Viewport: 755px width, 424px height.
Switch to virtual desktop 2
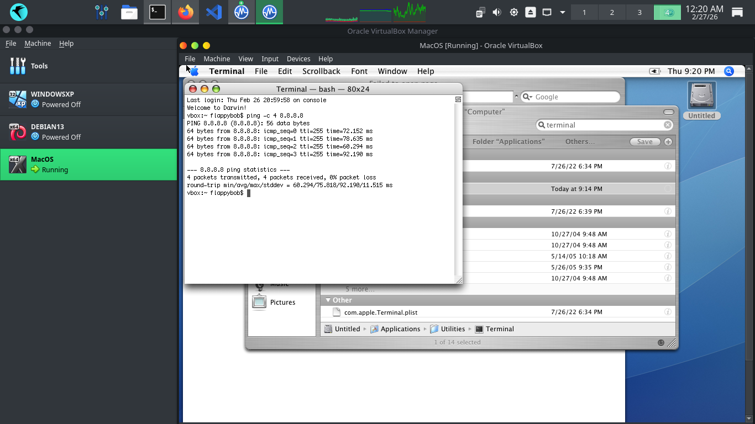click(612, 12)
